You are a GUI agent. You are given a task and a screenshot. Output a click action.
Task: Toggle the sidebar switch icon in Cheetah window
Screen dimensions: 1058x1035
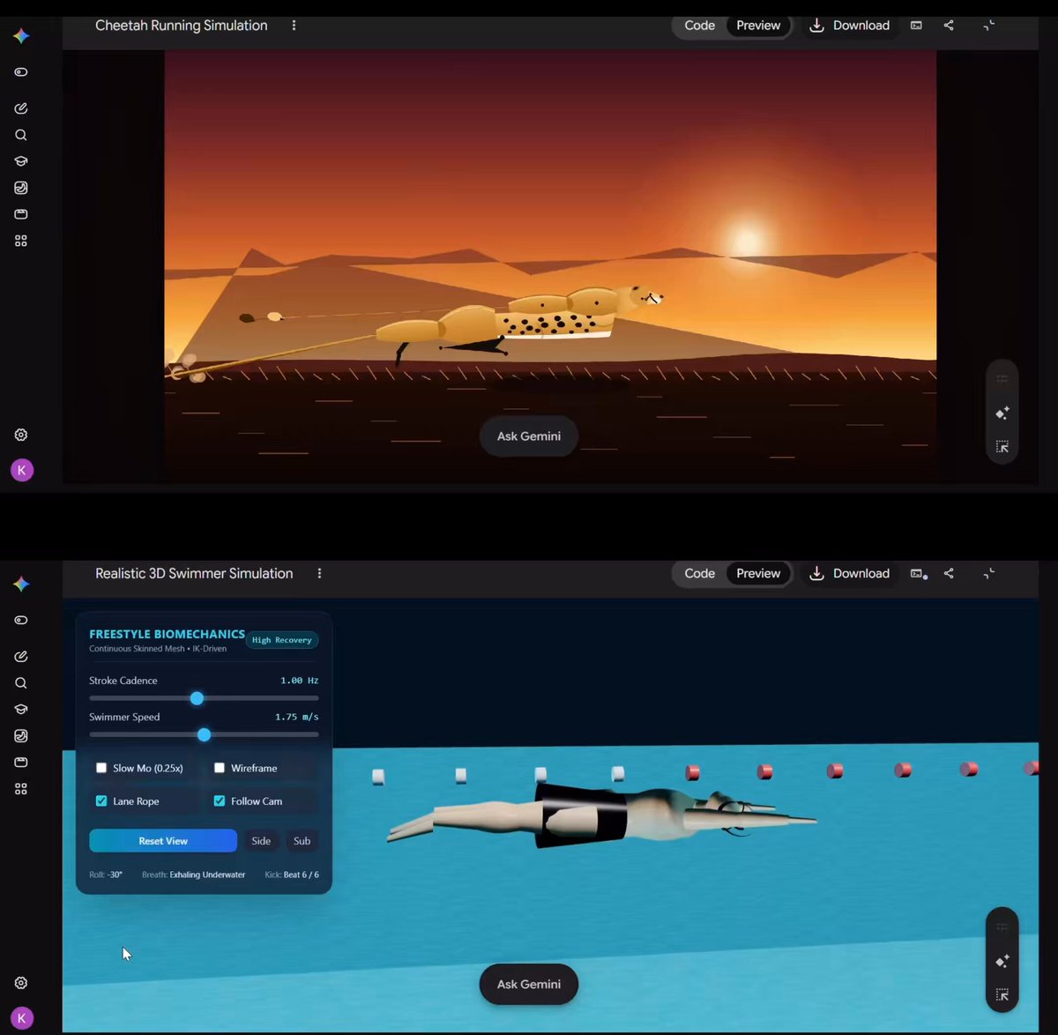click(x=21, y=72)
